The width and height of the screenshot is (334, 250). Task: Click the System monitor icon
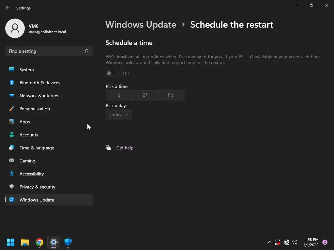coord(12,69)
